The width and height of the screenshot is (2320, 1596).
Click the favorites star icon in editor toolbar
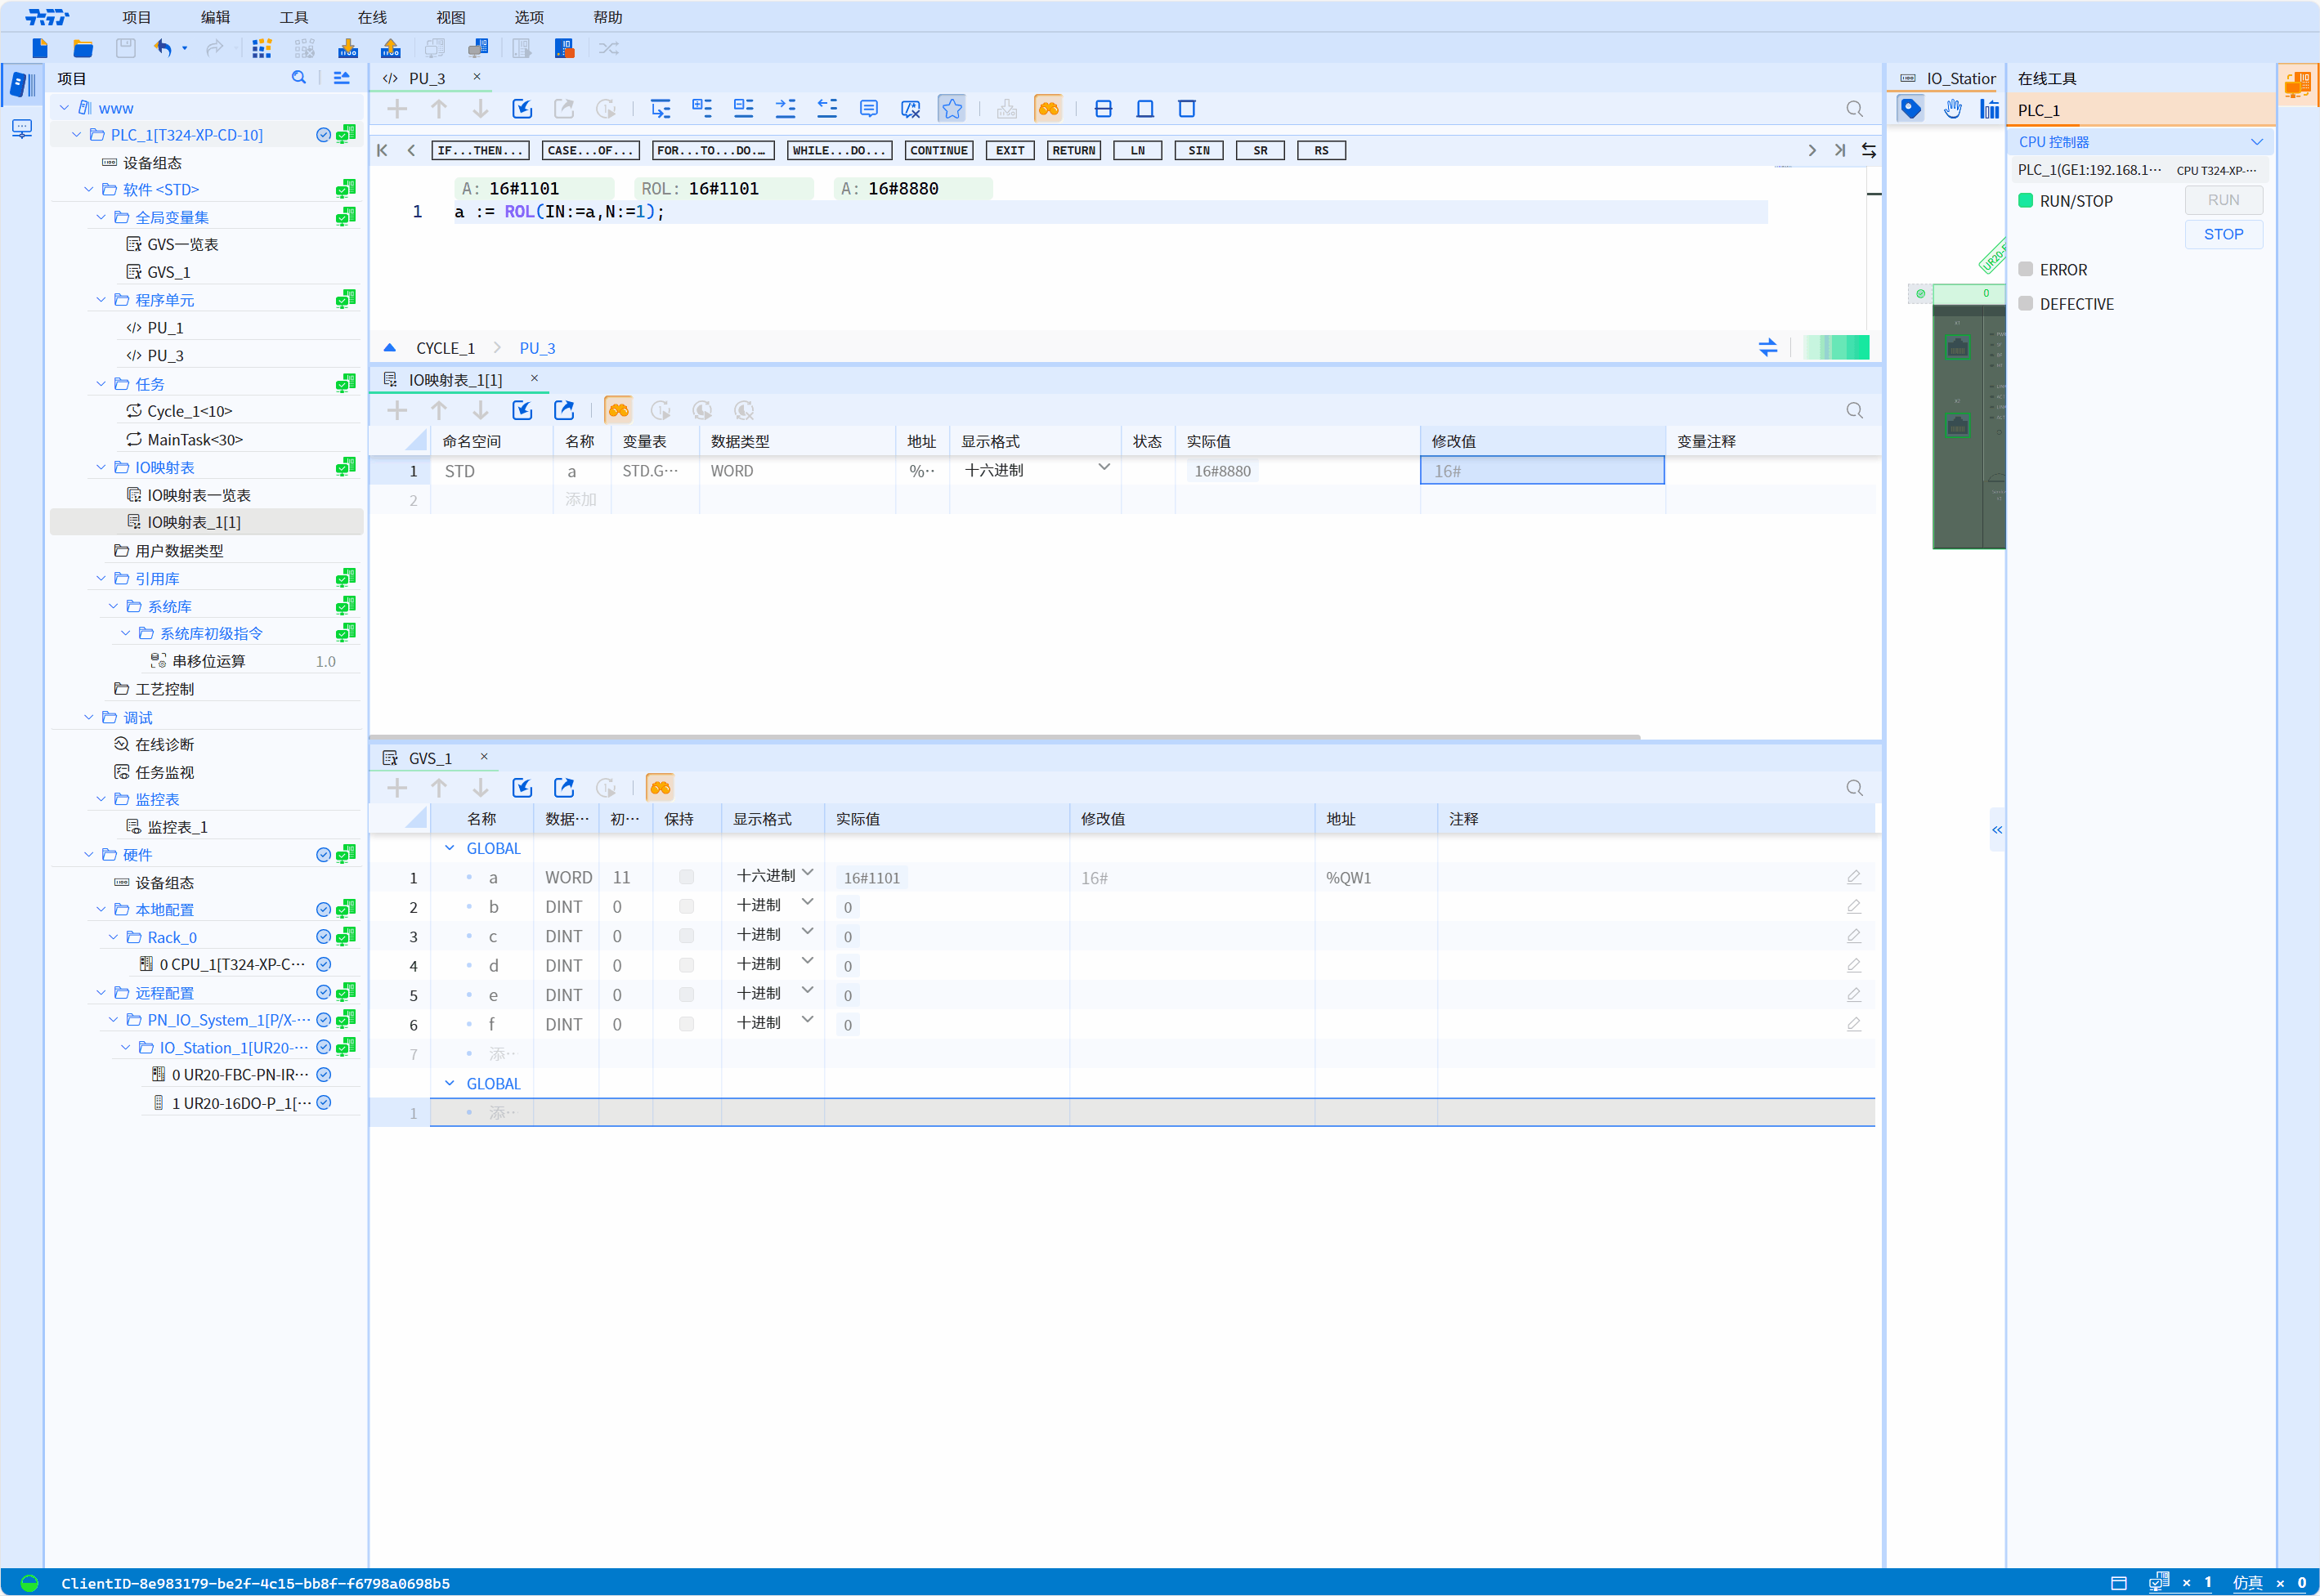click(x=952, y=109)
